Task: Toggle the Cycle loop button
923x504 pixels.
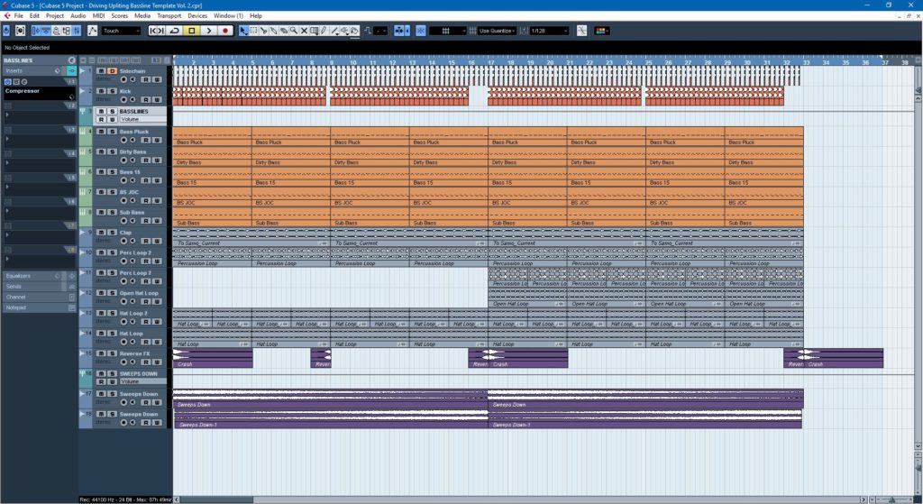Action: pos(175,31)
